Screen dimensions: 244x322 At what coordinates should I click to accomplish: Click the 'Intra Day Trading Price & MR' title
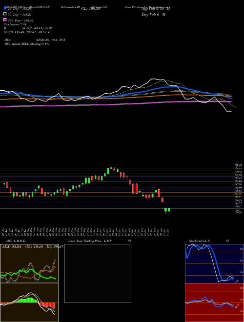(90, 241)
